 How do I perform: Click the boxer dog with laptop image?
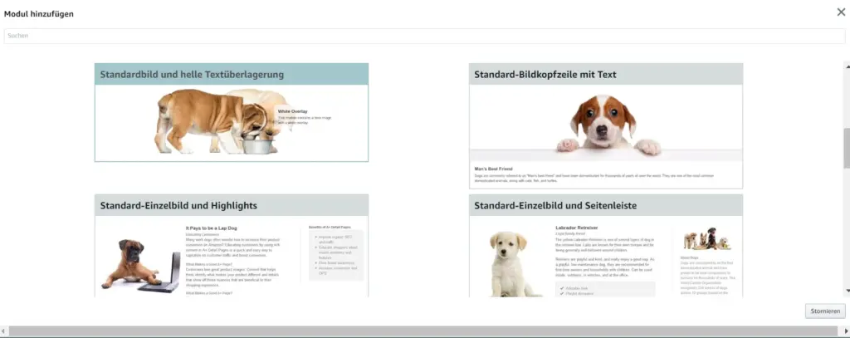click(x=141, y=266)
